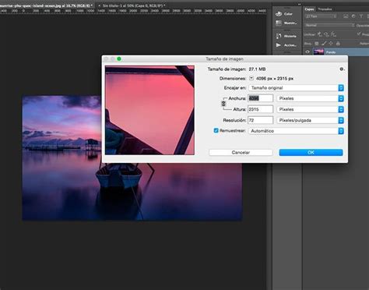Click the first Unificar layer position icon

(320, 34)
